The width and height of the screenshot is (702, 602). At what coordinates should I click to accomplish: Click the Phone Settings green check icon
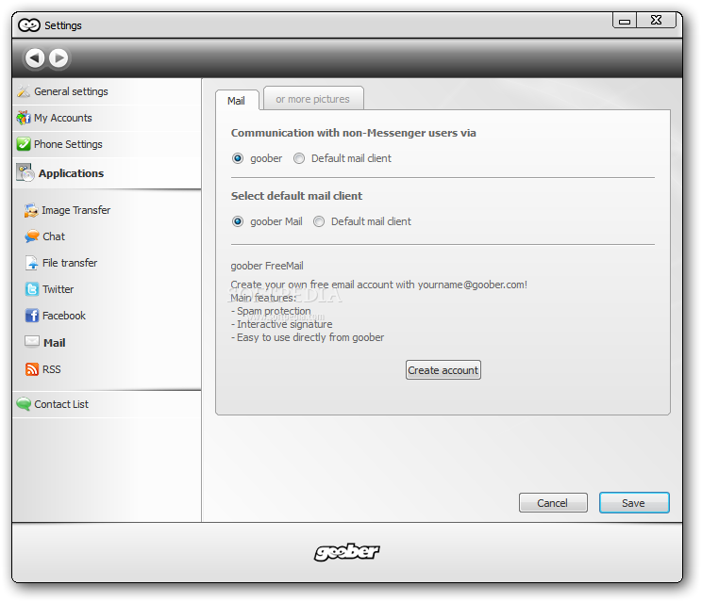tap(24, 144)
